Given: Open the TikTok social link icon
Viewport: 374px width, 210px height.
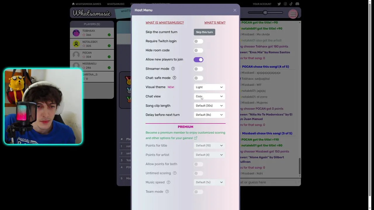Looking at the screenshot, I should 291,4.
